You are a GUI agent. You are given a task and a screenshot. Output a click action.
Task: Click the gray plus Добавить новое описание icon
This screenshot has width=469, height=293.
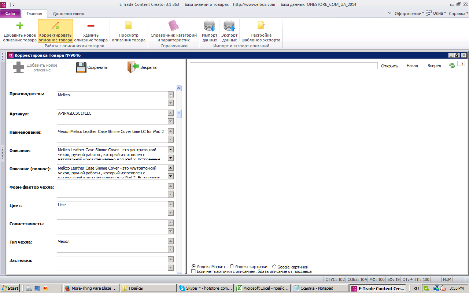coord(19,67)
